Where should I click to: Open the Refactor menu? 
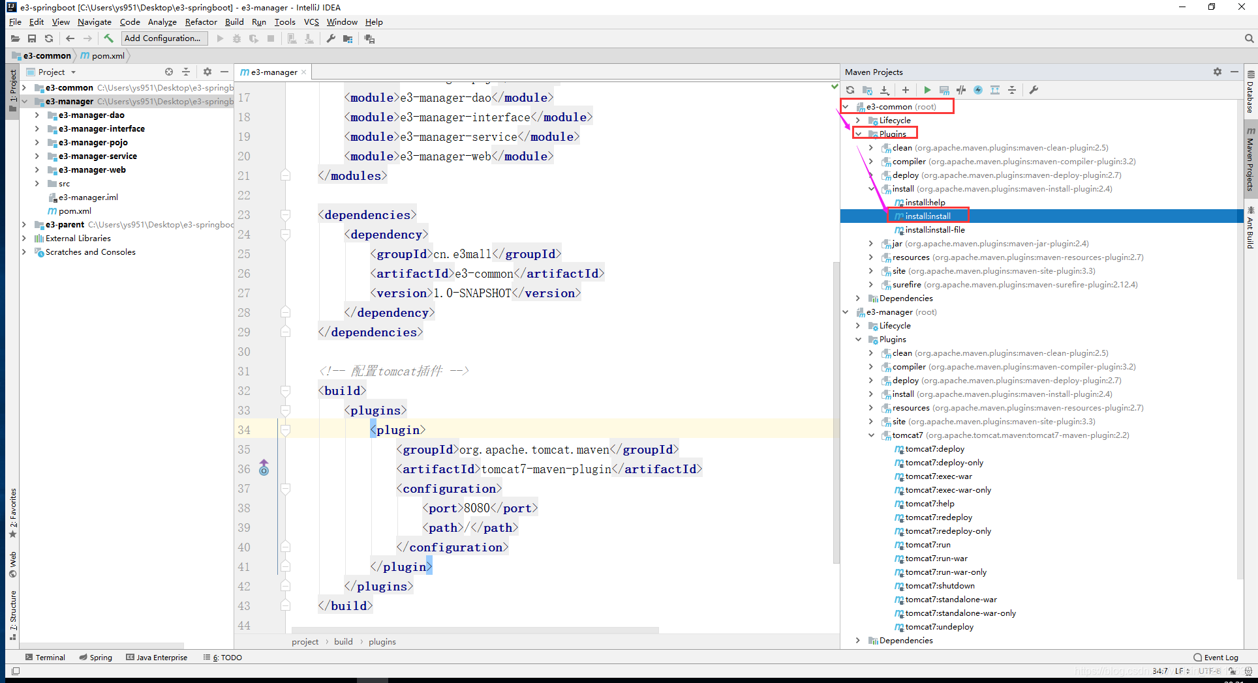coord(201,22)
